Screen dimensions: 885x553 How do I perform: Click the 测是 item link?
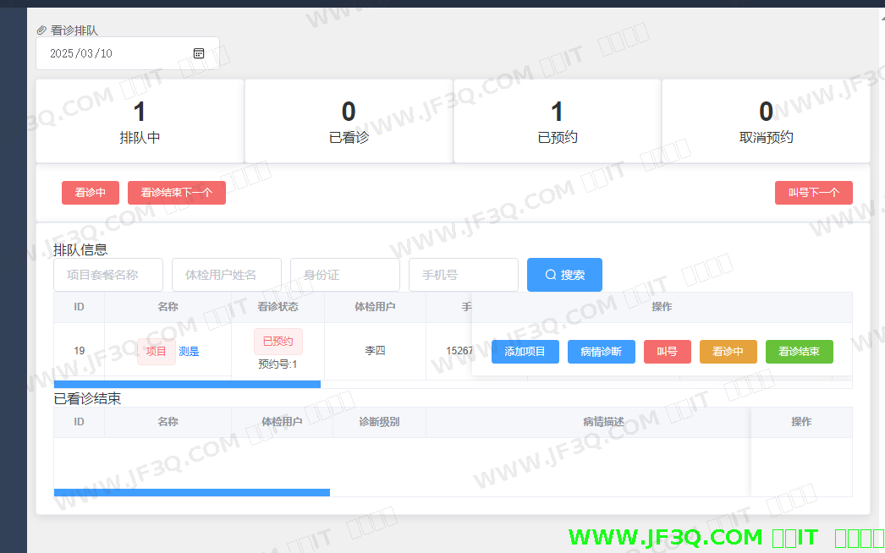point(189,352)
